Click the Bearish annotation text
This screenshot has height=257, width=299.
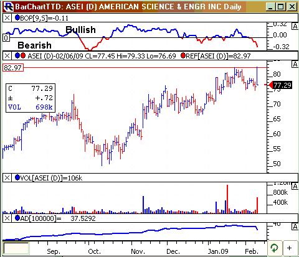click(x=34, y=45)
